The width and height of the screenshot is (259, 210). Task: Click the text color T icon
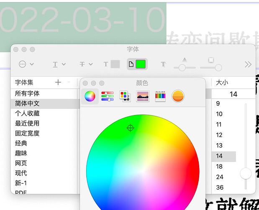(x=106, y=64)
